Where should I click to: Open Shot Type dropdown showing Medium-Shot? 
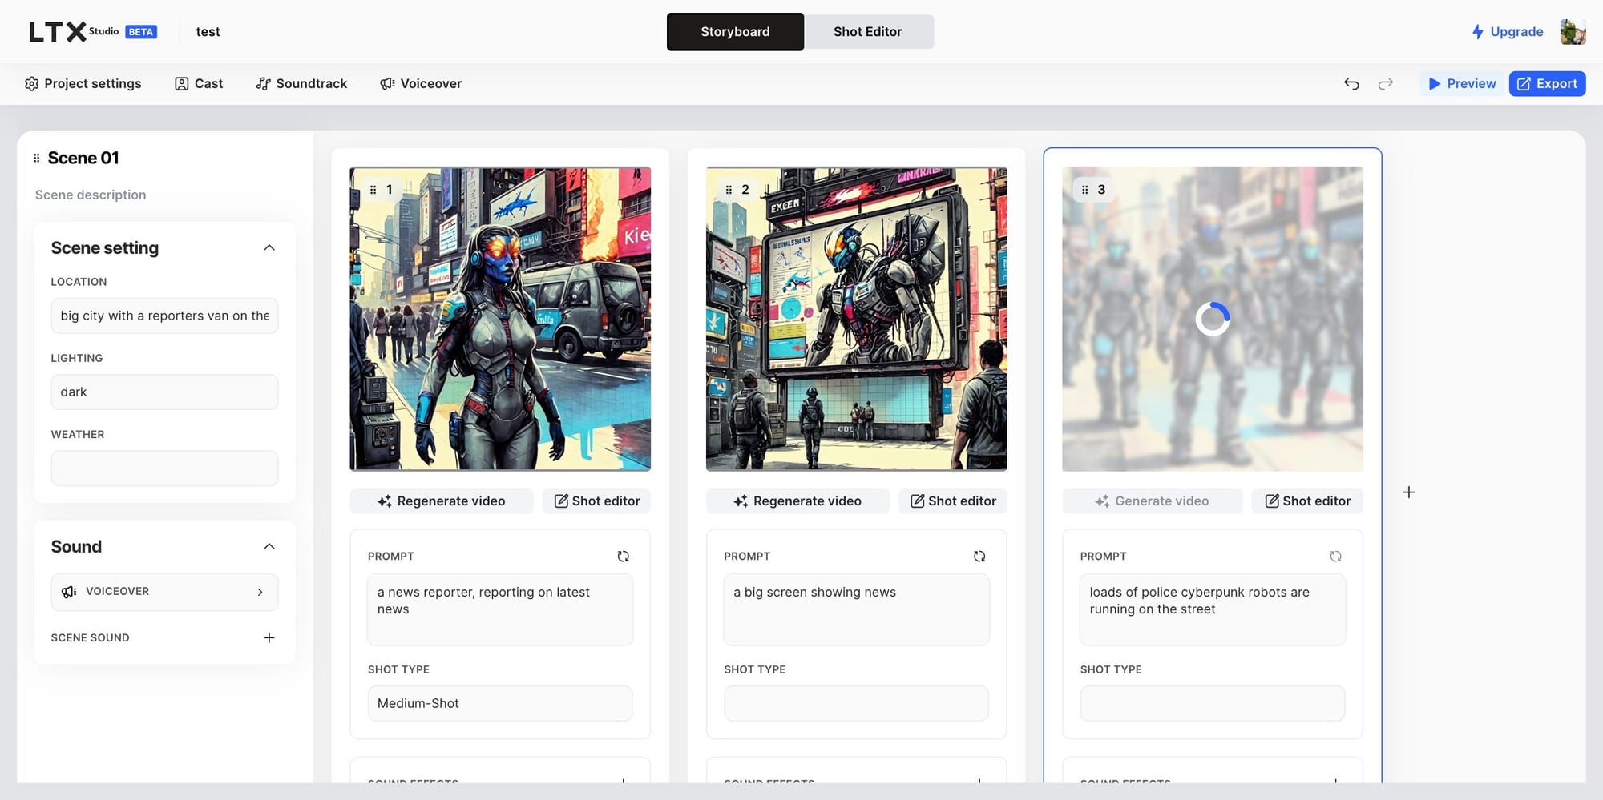499,703
